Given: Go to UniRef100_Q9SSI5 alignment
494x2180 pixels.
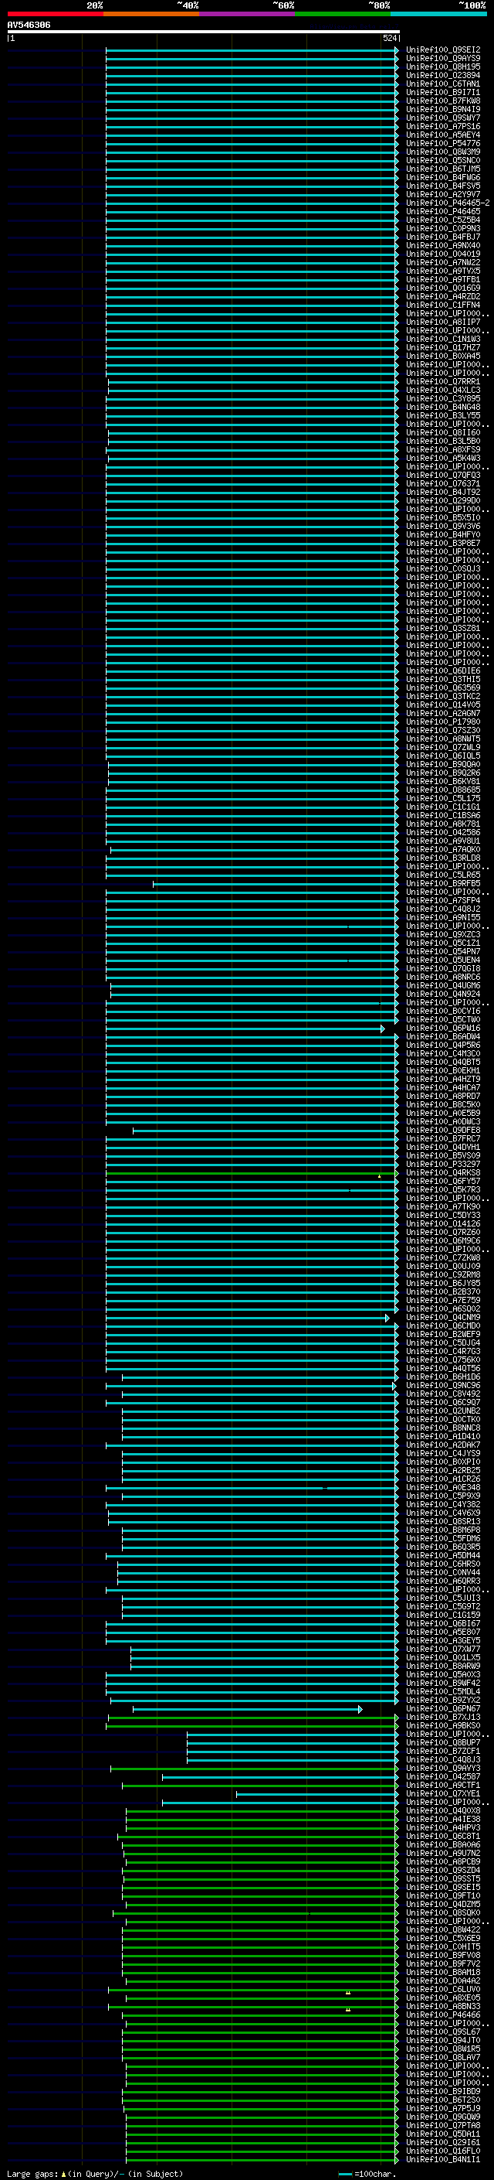Looking at the screenshot, I should coord(443,1878).
